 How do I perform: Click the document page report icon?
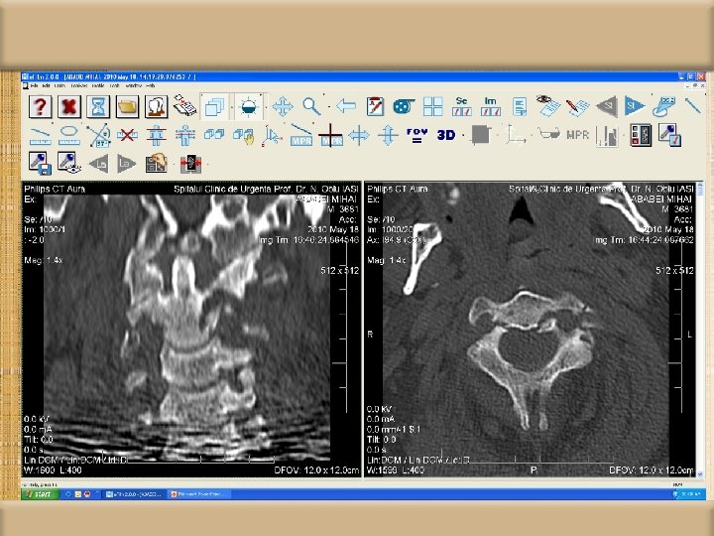(x=520, y=106)
